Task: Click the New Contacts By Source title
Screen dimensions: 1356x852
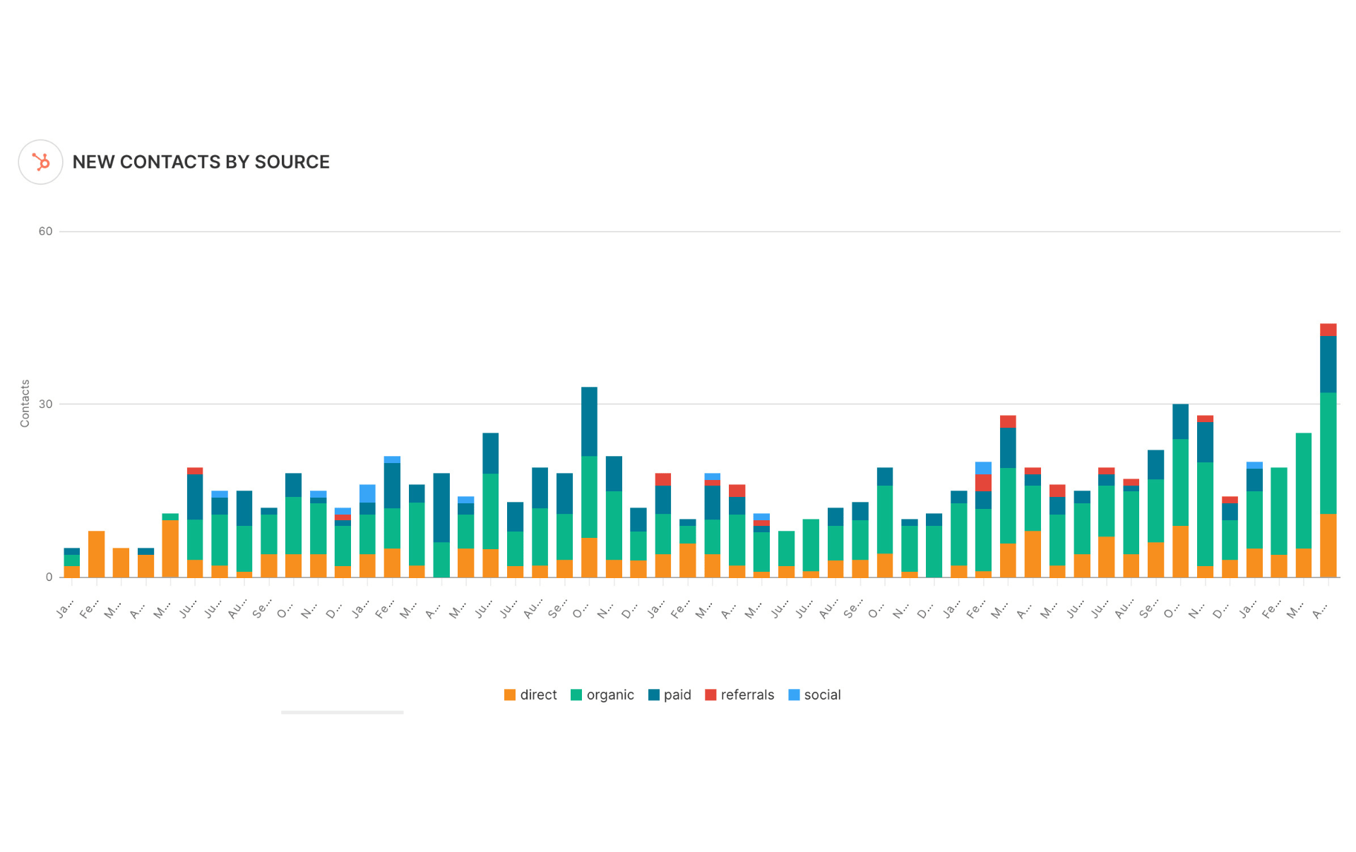Action: [201, 162]
